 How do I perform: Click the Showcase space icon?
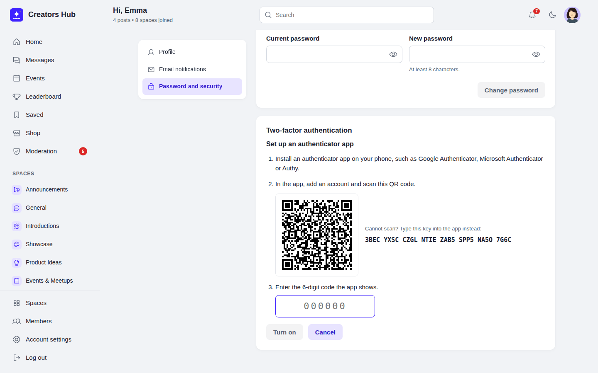[17, 244]
